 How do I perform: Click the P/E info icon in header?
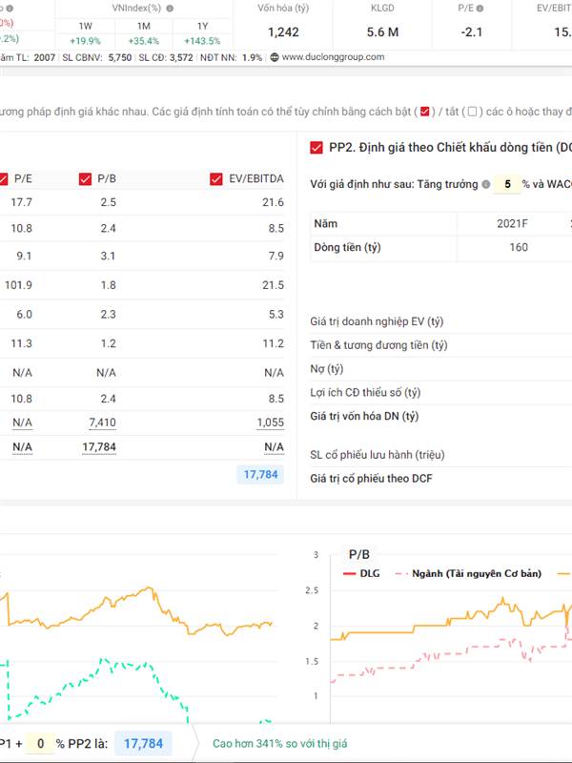[x=480, y=8]
